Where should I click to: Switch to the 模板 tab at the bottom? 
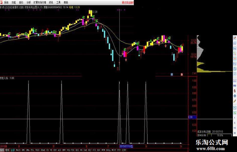tap(8, 150)
